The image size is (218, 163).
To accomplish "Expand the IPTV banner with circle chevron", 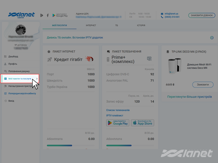I will [212, 38].
